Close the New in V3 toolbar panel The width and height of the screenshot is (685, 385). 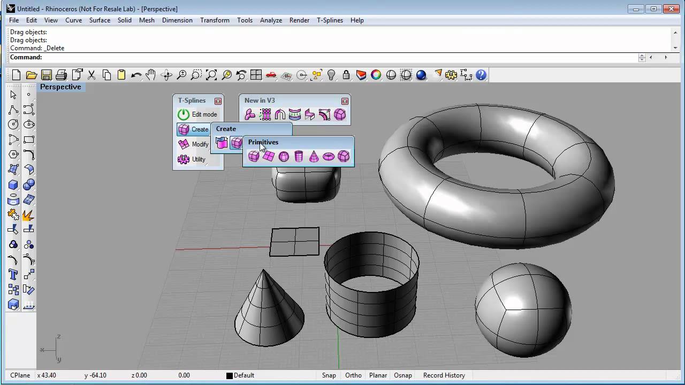(x=345, y=101)
